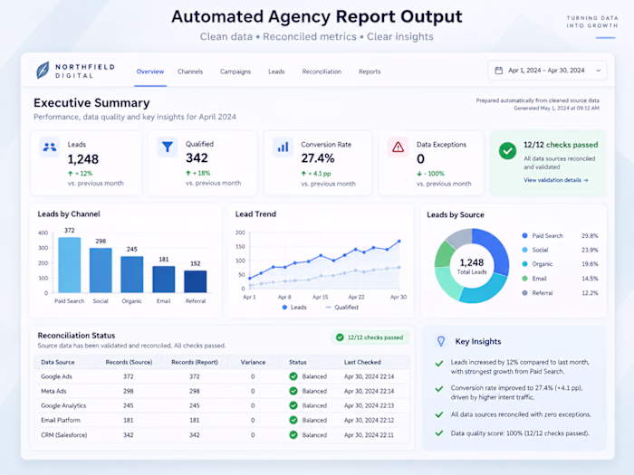
Task: Open the Apr 1, 2024 – Apr 30, 2024 date selector
Action: tap(547, 71)
